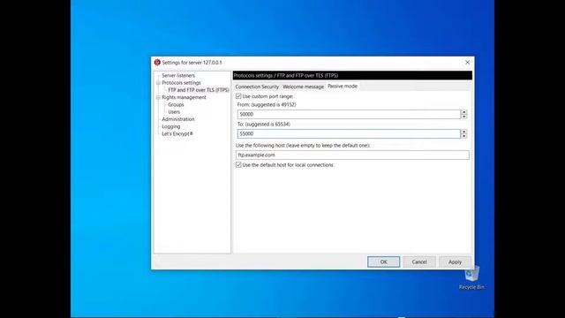Switch to the Connection Security tab
The image size is (565, 318).
point(257,87)
